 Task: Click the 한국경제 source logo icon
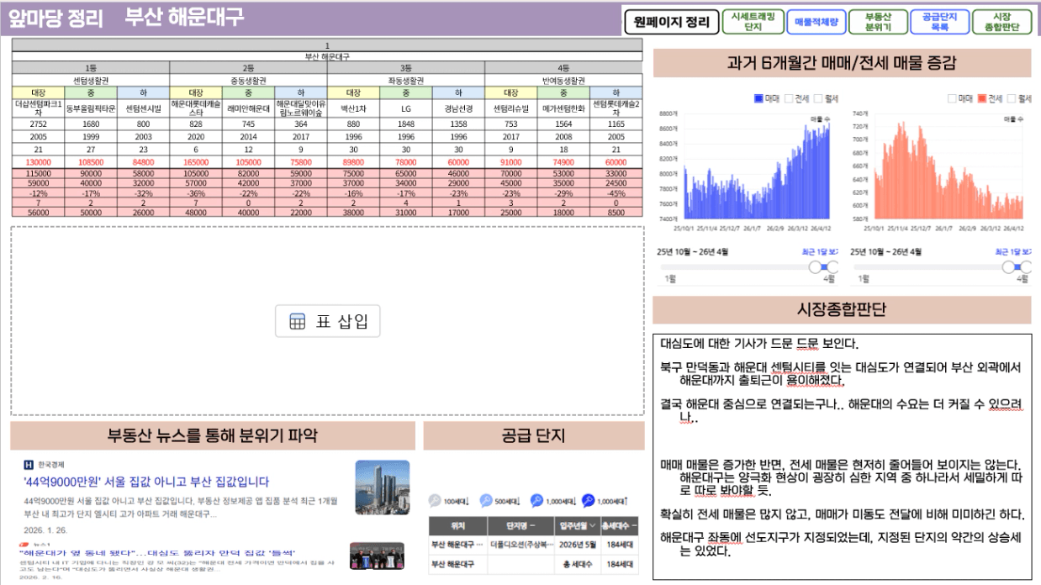(29, 465)
